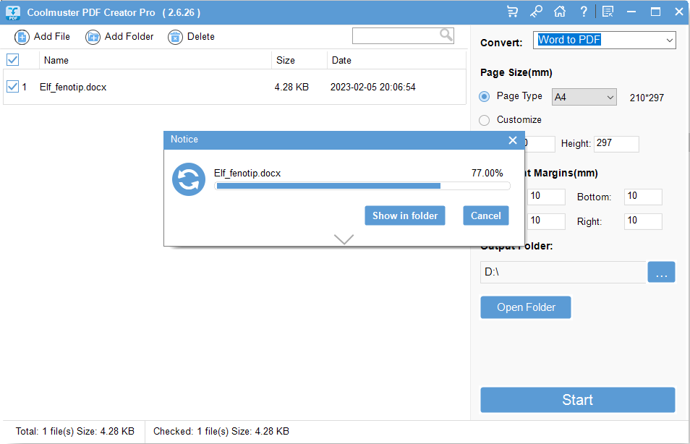Minimize the Coolmuster window
690x444 pixels.
(x=631, y=12)
